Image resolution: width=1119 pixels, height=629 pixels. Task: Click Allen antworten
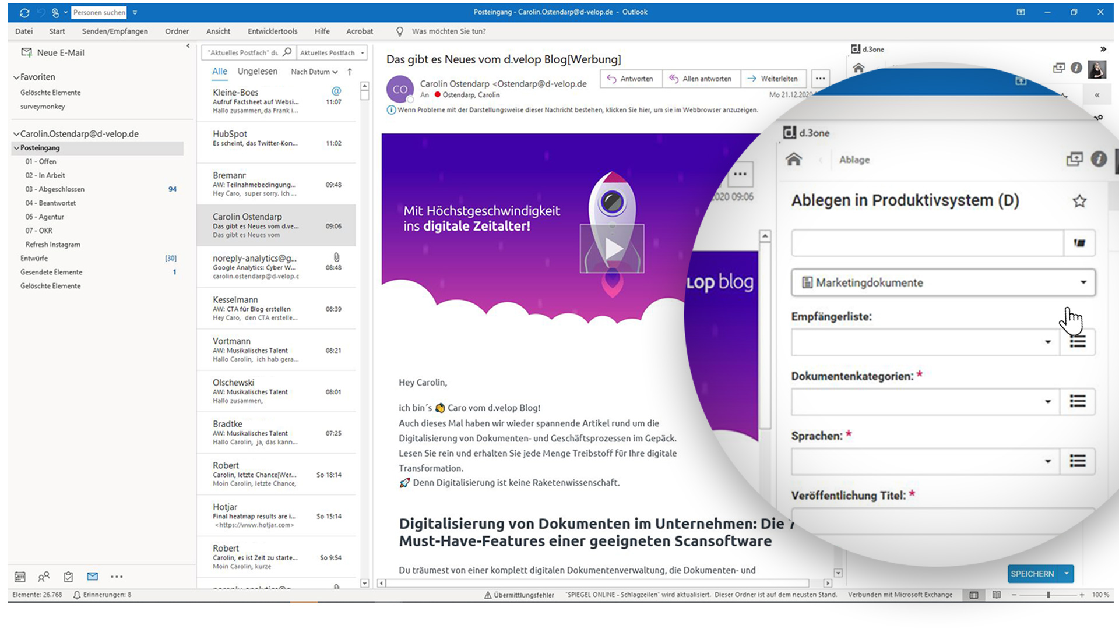701,79
